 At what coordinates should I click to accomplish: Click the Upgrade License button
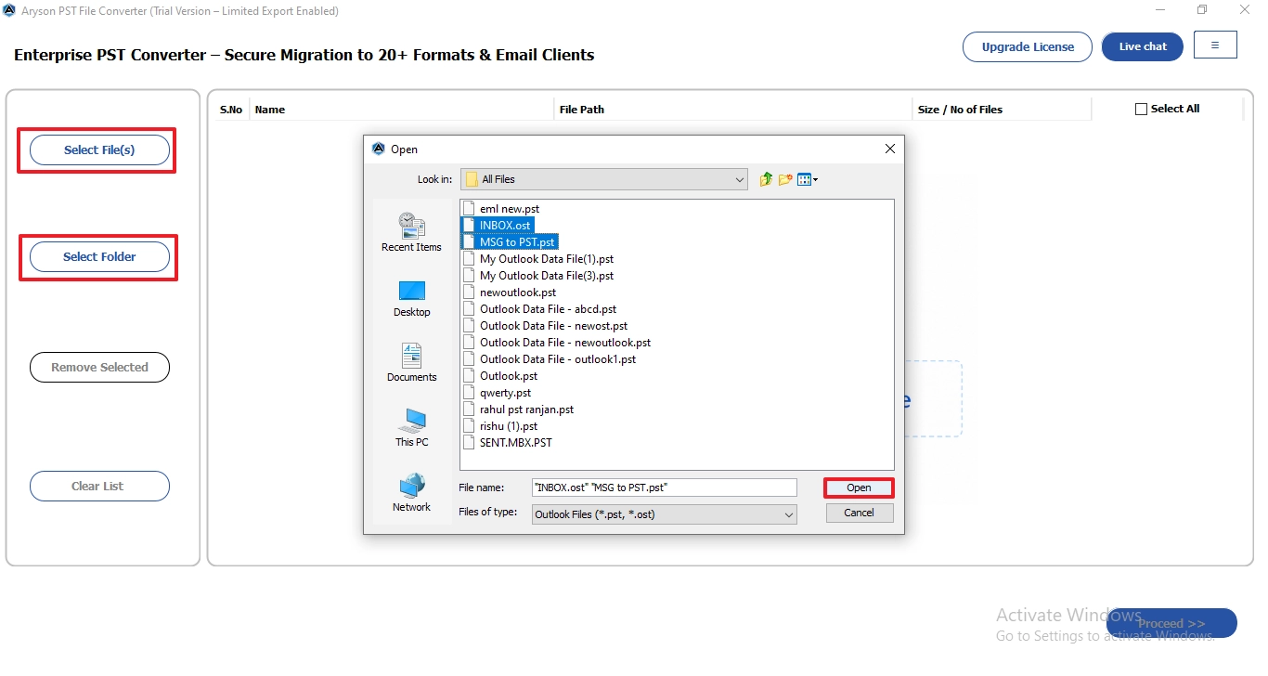[1028, 46]
